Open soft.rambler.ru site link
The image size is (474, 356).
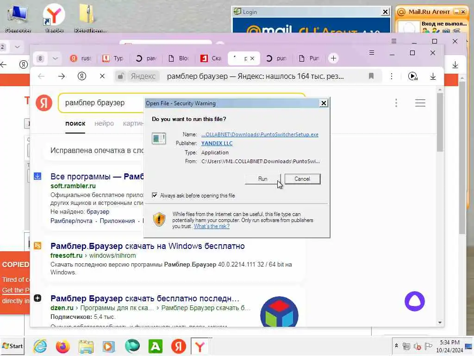[x=73, y=186]
